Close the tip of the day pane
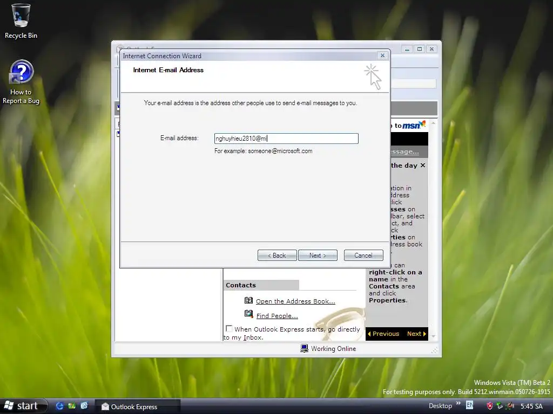553x414 pixels. click(423, 165)
